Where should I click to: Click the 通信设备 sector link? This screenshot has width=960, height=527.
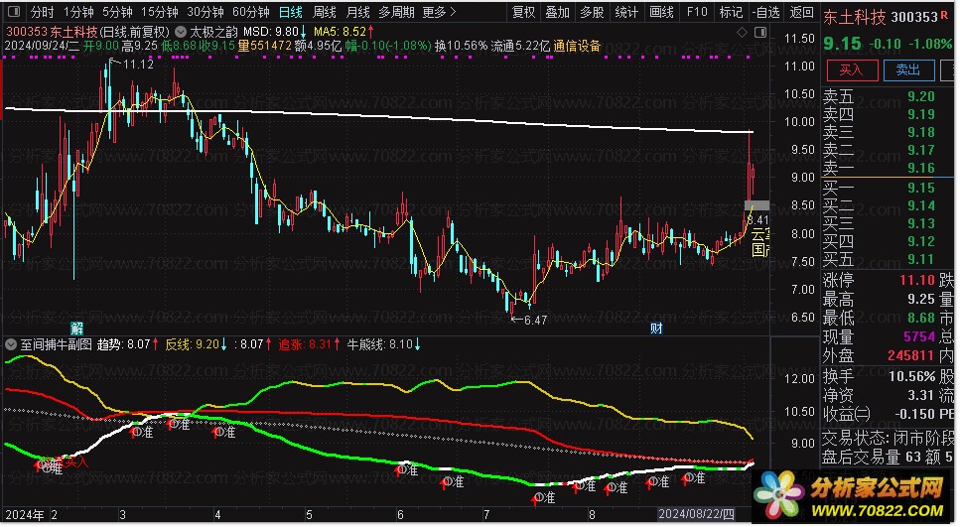click(x=577, y=46)
